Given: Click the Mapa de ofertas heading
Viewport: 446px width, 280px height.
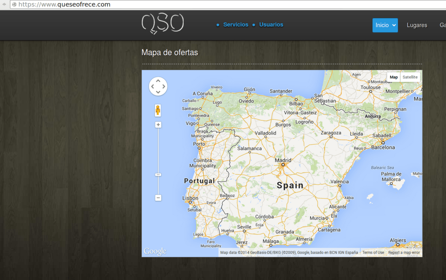Looking at the screenshot, I should click(170, 53).
